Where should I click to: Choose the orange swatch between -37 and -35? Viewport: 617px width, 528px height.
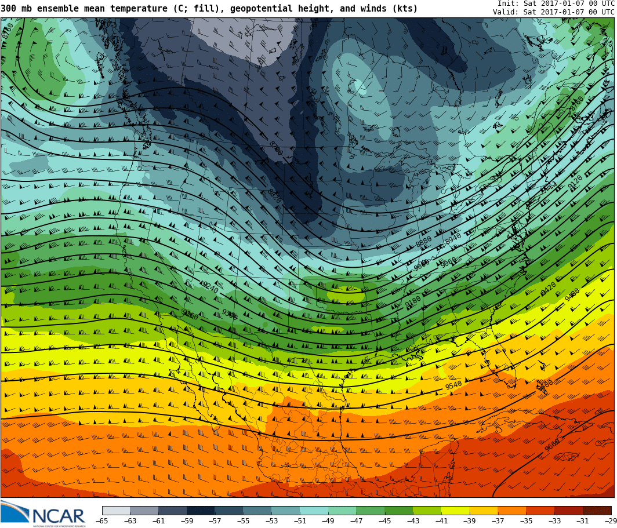coord(511,511)
